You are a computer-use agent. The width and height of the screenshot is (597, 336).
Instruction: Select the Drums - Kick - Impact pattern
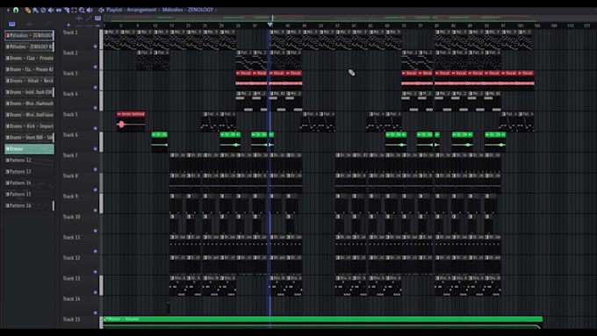pyautogui.click(x=29, y=126)
